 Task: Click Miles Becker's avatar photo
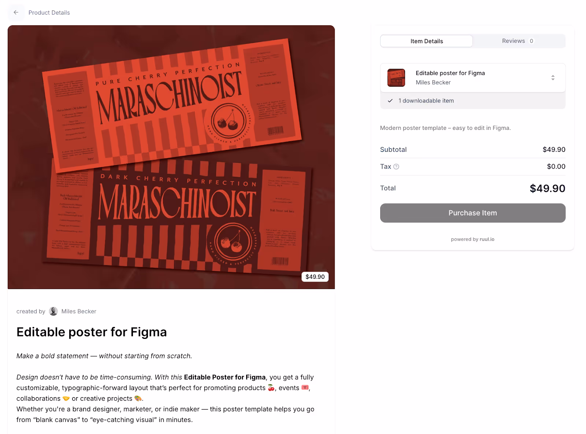click(x=53, y=311)
